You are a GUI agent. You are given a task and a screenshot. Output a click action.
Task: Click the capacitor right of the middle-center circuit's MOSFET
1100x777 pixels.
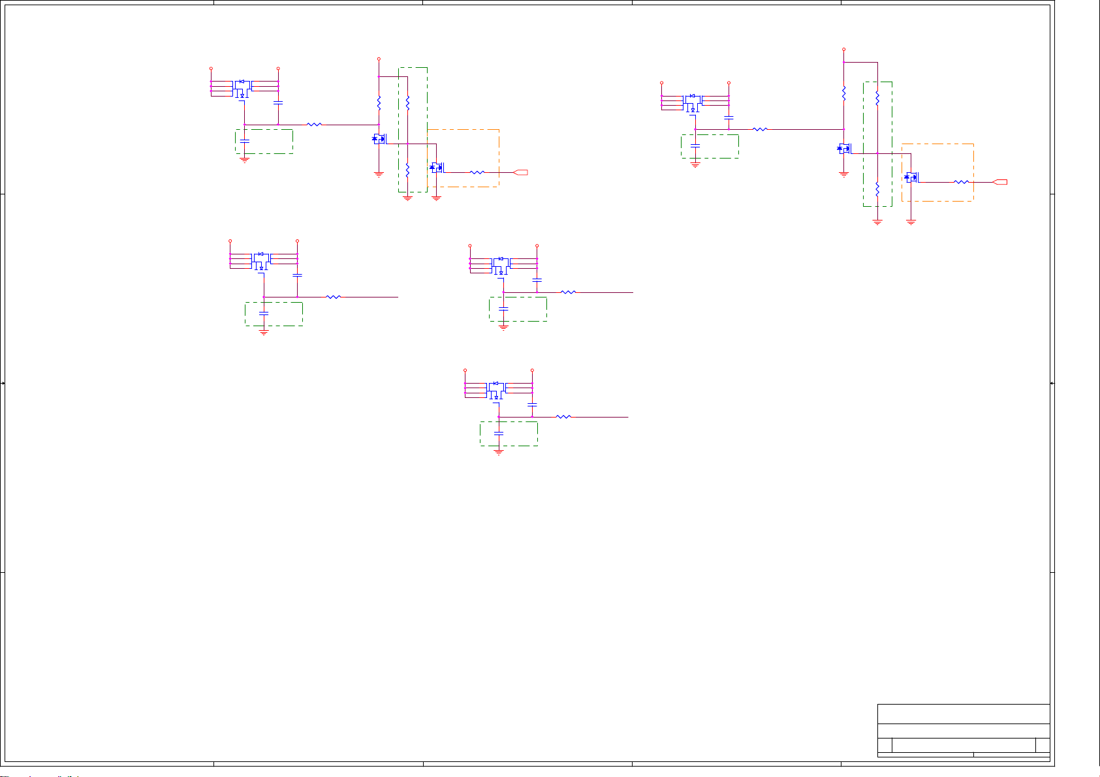(537, 280)
